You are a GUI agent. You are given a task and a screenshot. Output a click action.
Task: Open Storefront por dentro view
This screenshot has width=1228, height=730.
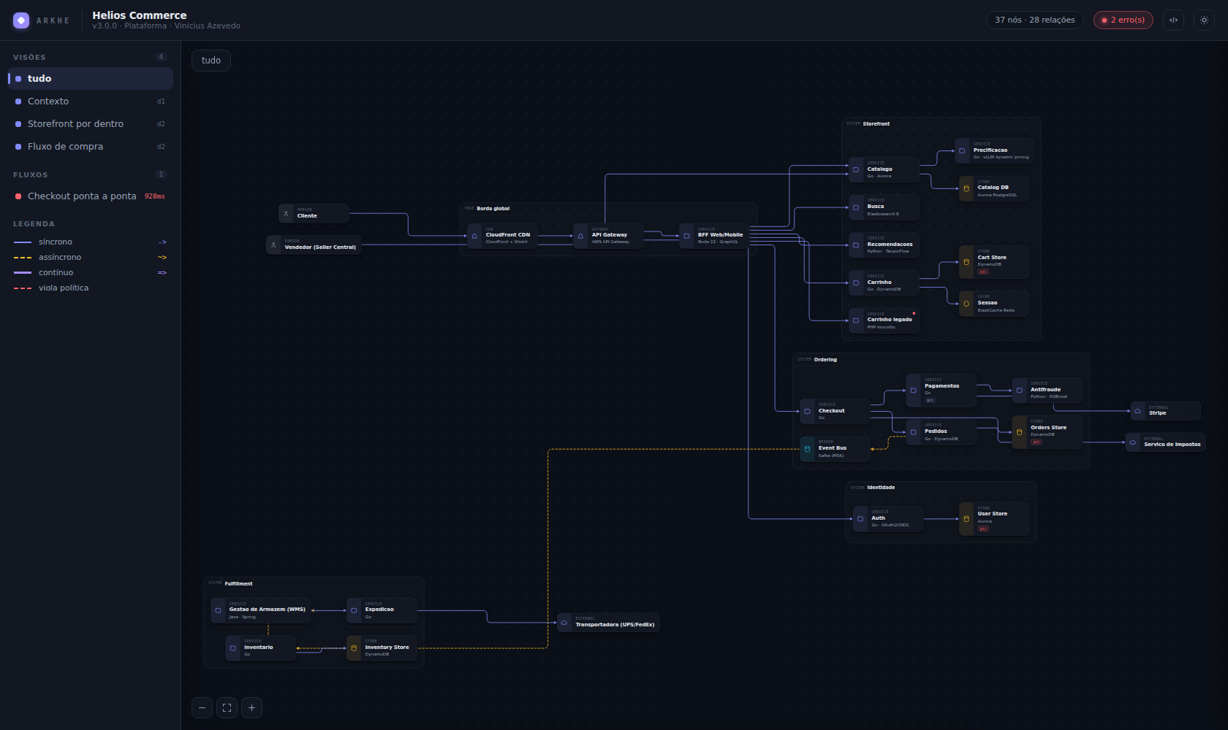91,123
